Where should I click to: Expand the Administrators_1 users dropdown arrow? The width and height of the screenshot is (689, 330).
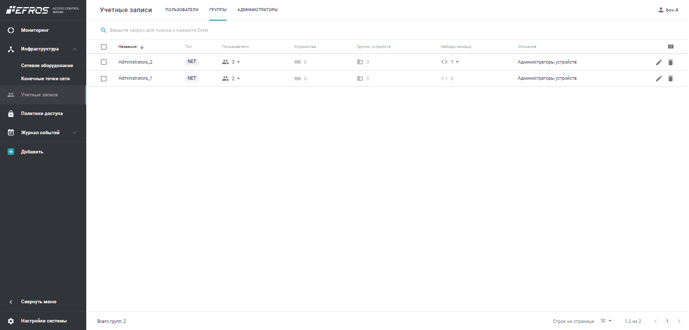click(x=239, y=78)
